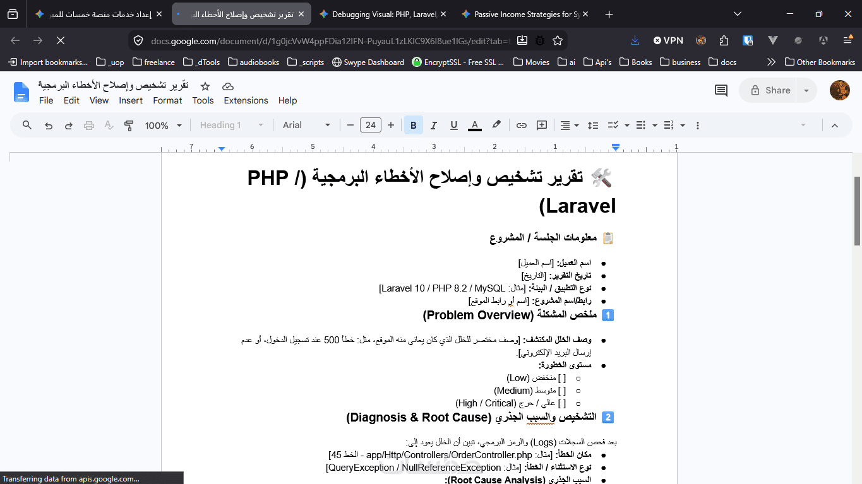This screenshot has height=484, width=862.
Task: Click the Arabic document title field
Action: click(x=113, y=85)
